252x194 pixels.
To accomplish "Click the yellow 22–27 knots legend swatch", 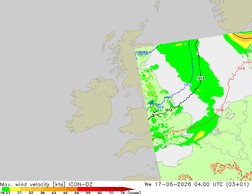I will [x=15, y=189].
